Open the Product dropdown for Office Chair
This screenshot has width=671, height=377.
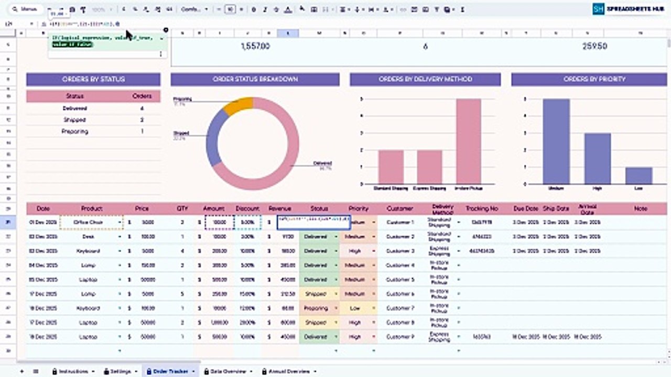pyautogui.click(x=120, y=223)
